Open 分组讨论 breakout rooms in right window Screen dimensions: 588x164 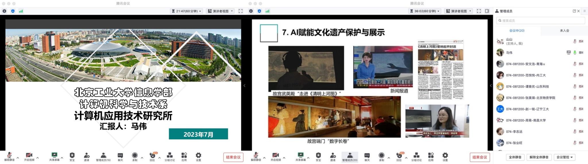[416, 155]
